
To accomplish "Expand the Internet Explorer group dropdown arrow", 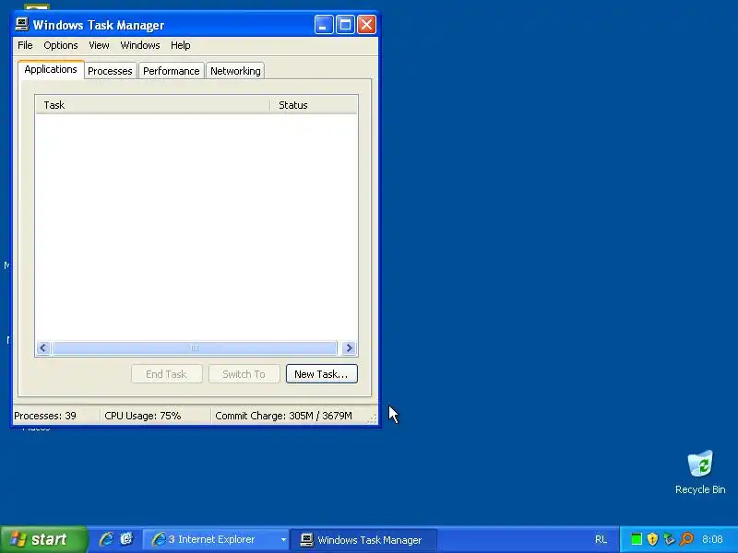I will (x=283, y=540).
